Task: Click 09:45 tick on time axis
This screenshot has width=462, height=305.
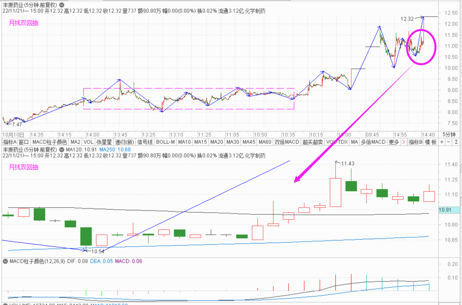Action: (372, 135)
